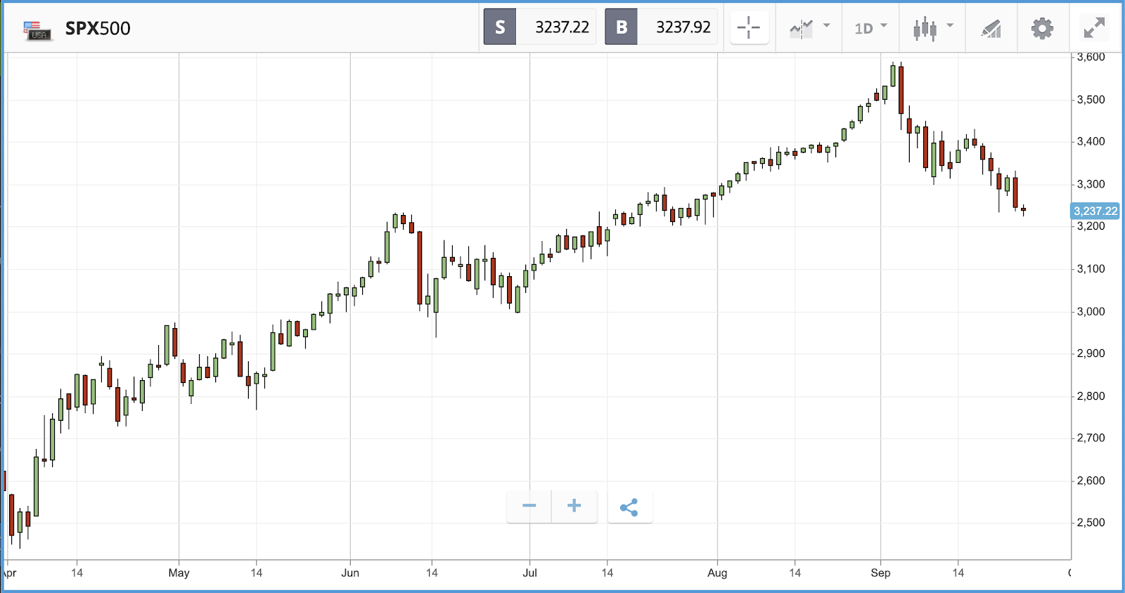
Task: Zoom out with the minus button
Action: click(529, 506)
